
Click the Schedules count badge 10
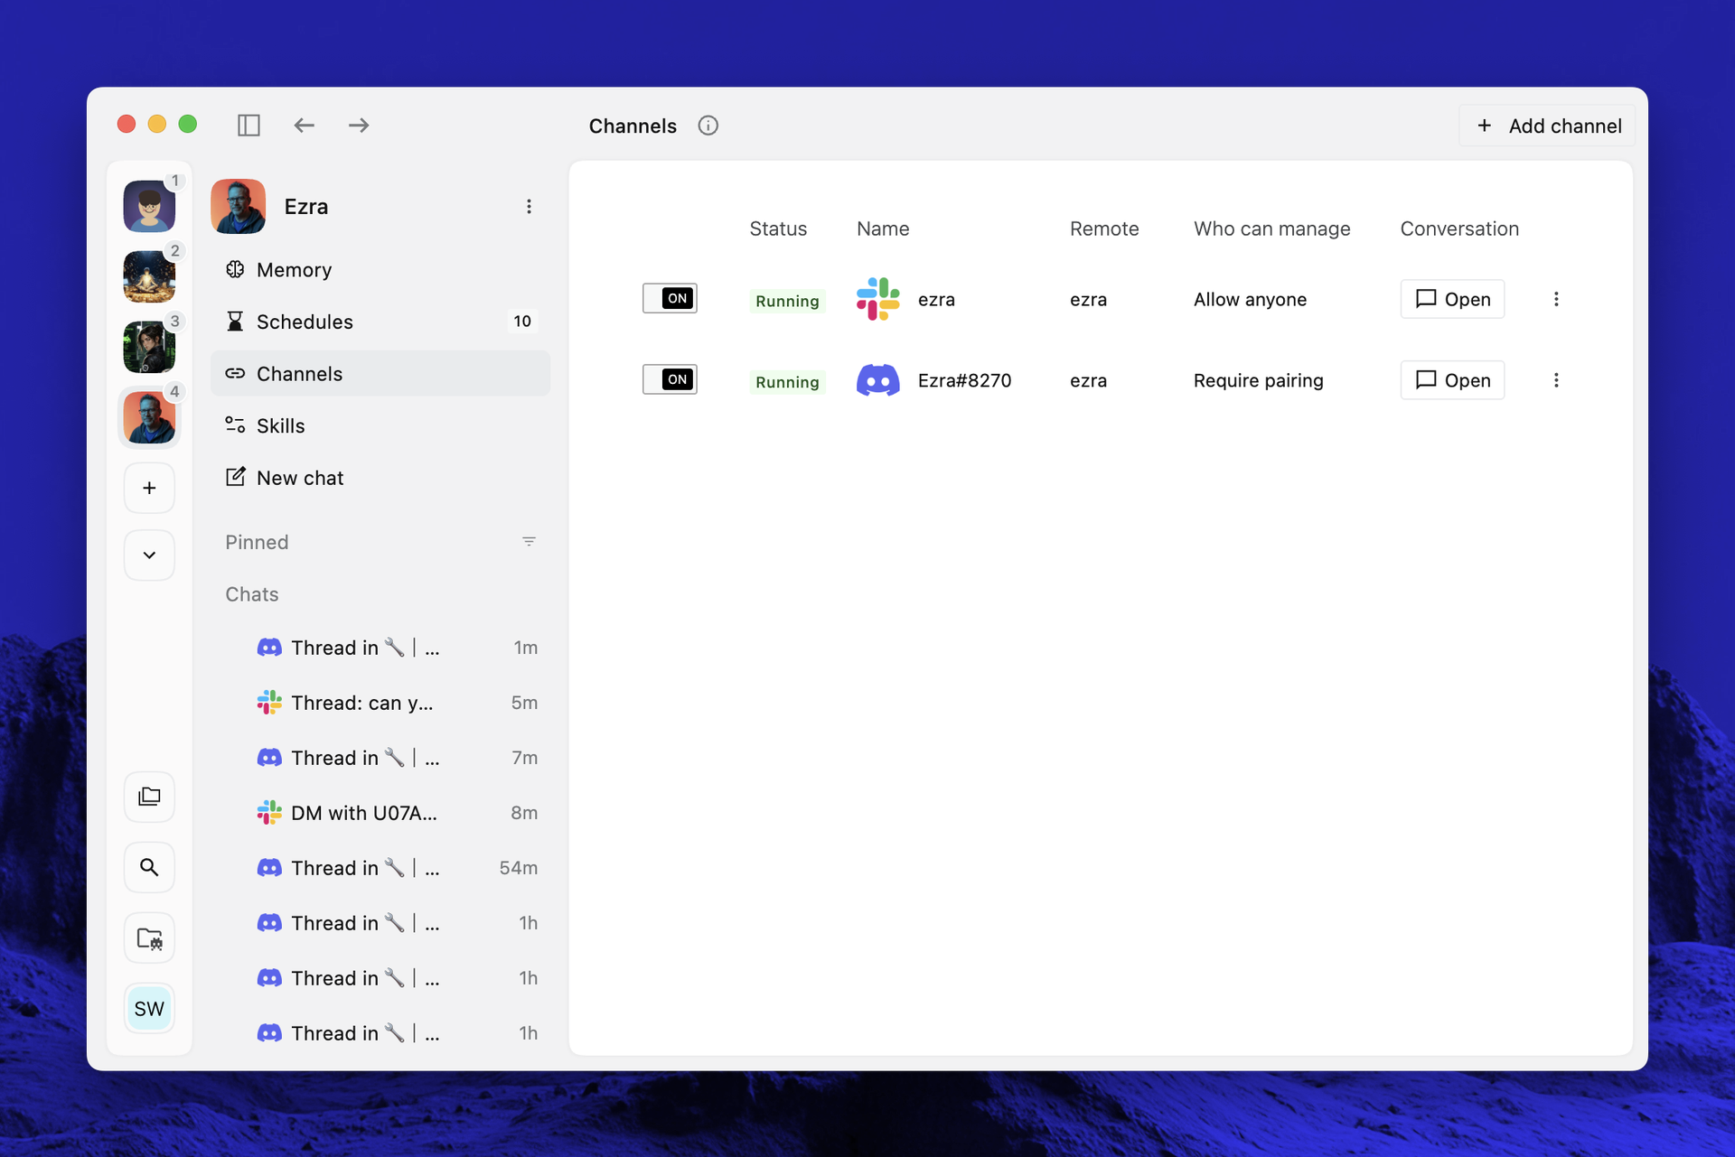tap(522, 322)
